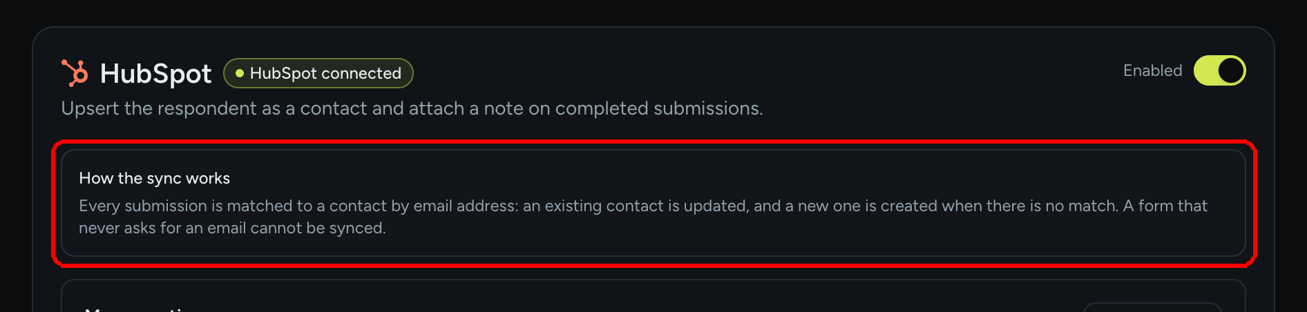Click the 'Every submission is matched' sentence
1307x312 pixels.
(x=643, y=206)
